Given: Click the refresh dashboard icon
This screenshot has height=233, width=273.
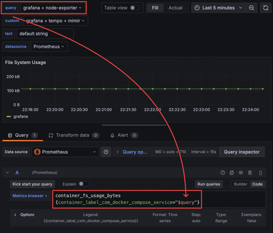Looking at the screenshot, I should pos(266,8).
